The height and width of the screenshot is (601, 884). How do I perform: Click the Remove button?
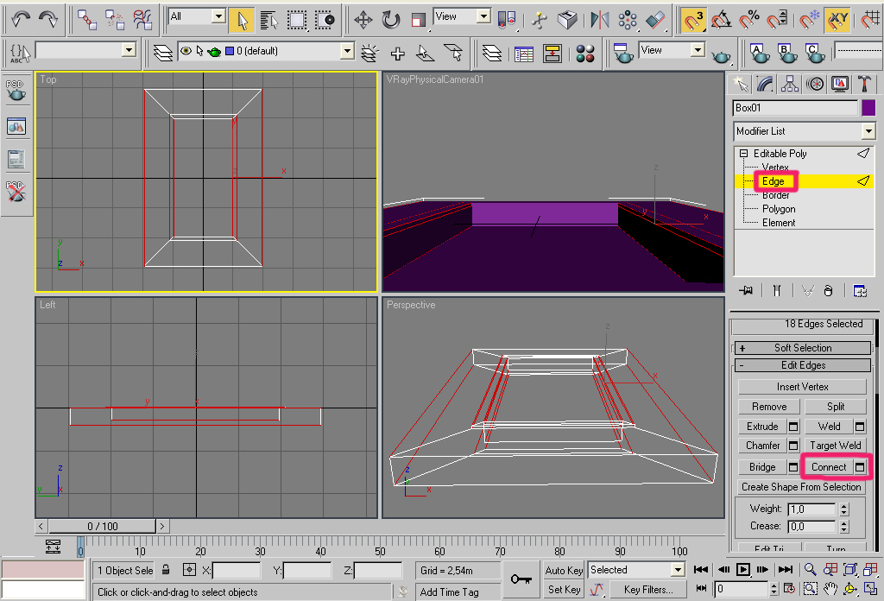(769, 407)
